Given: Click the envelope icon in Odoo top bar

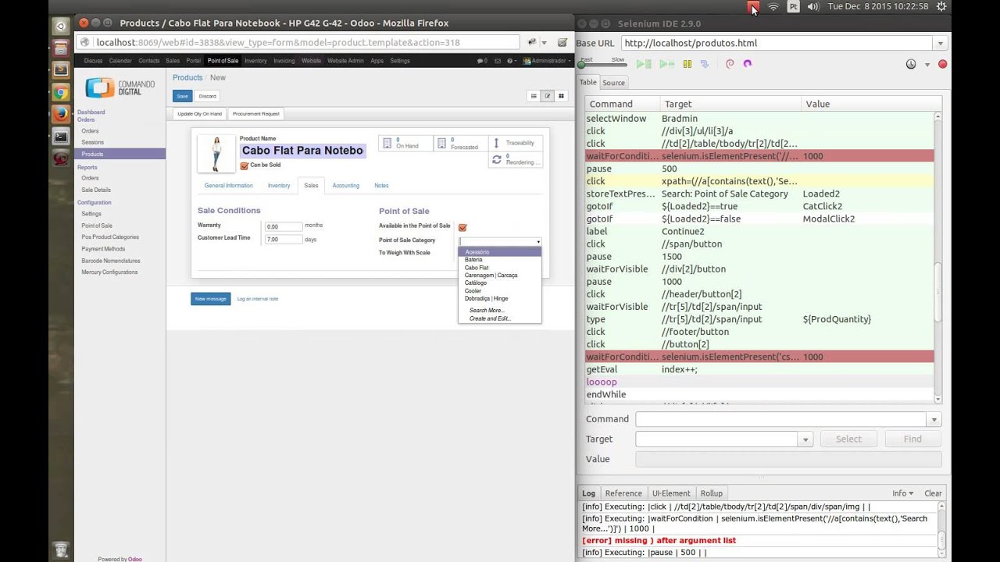Looking at the screenshot, I should tap(497, 61).
